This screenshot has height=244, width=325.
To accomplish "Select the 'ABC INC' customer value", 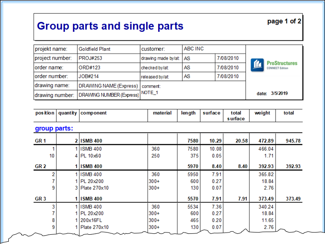I will point(193,49).
